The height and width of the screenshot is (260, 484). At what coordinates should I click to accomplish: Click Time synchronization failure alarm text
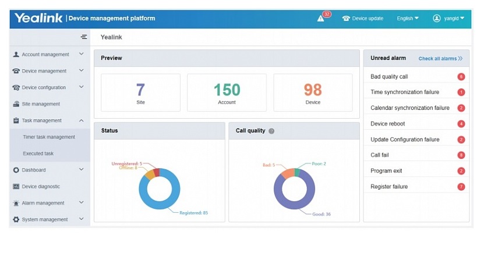point(405,92)
